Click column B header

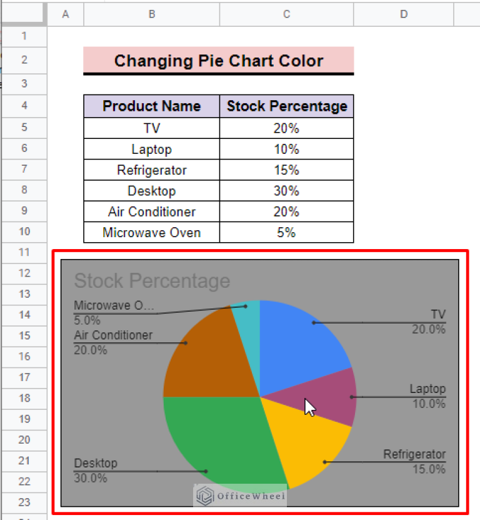pos(152,14)
